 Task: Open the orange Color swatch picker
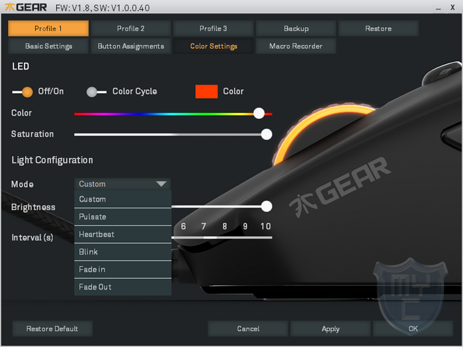[x=206, y=91]
